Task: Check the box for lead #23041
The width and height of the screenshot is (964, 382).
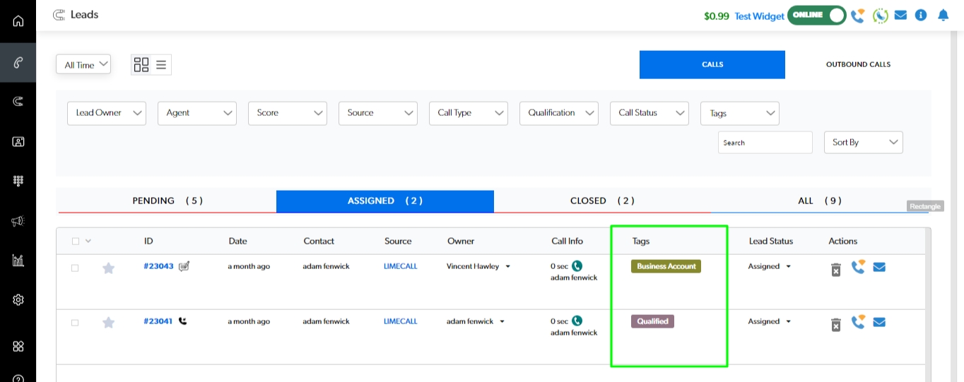Action: point(75,323)
